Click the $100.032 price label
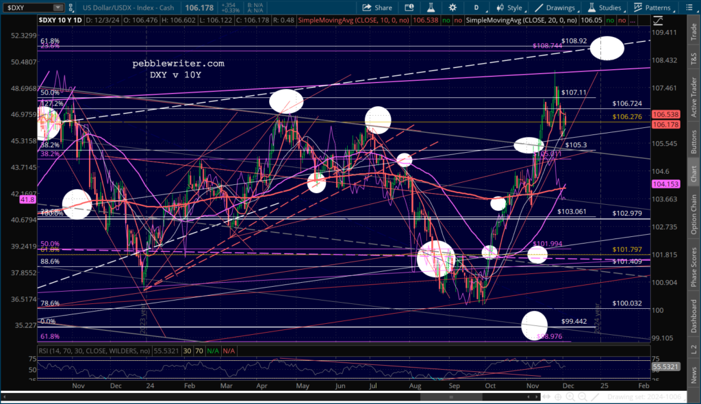 click(627, 303)
